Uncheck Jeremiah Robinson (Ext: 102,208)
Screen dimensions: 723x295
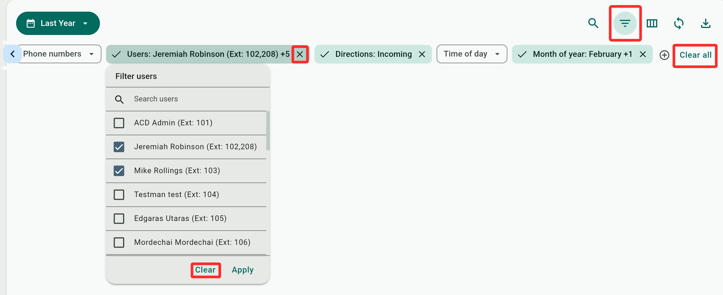click(119, 147)
